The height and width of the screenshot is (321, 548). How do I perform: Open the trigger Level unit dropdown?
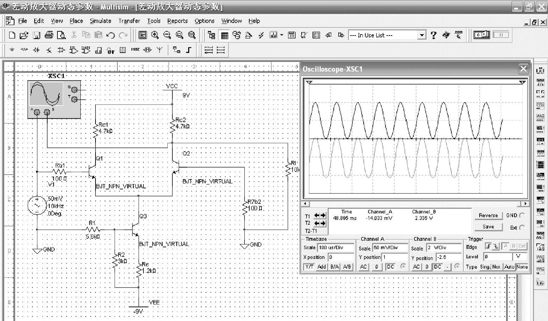pyautogui.click(x=521, y=256)
